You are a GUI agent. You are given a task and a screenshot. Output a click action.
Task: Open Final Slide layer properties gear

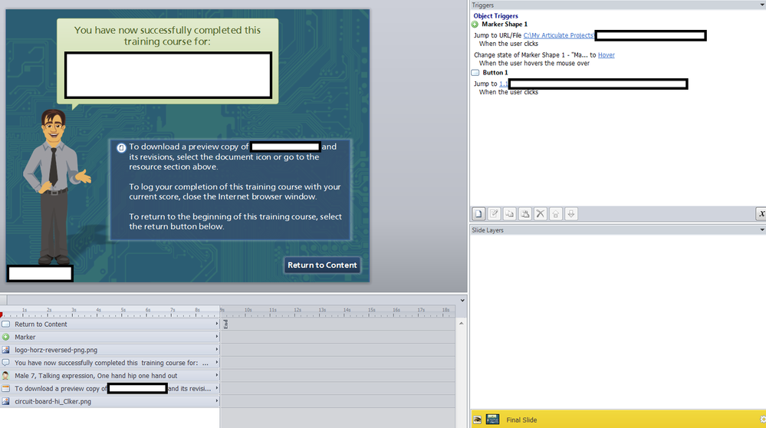click(763, 420)
